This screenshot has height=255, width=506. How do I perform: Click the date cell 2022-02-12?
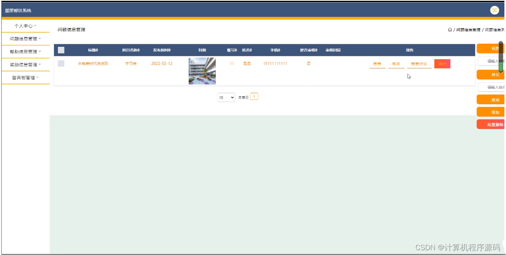pos(162,64)
